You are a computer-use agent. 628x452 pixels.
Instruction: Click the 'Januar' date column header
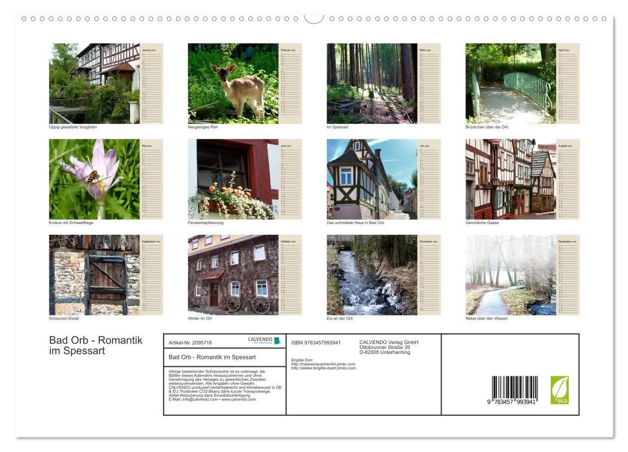point(149,50)
